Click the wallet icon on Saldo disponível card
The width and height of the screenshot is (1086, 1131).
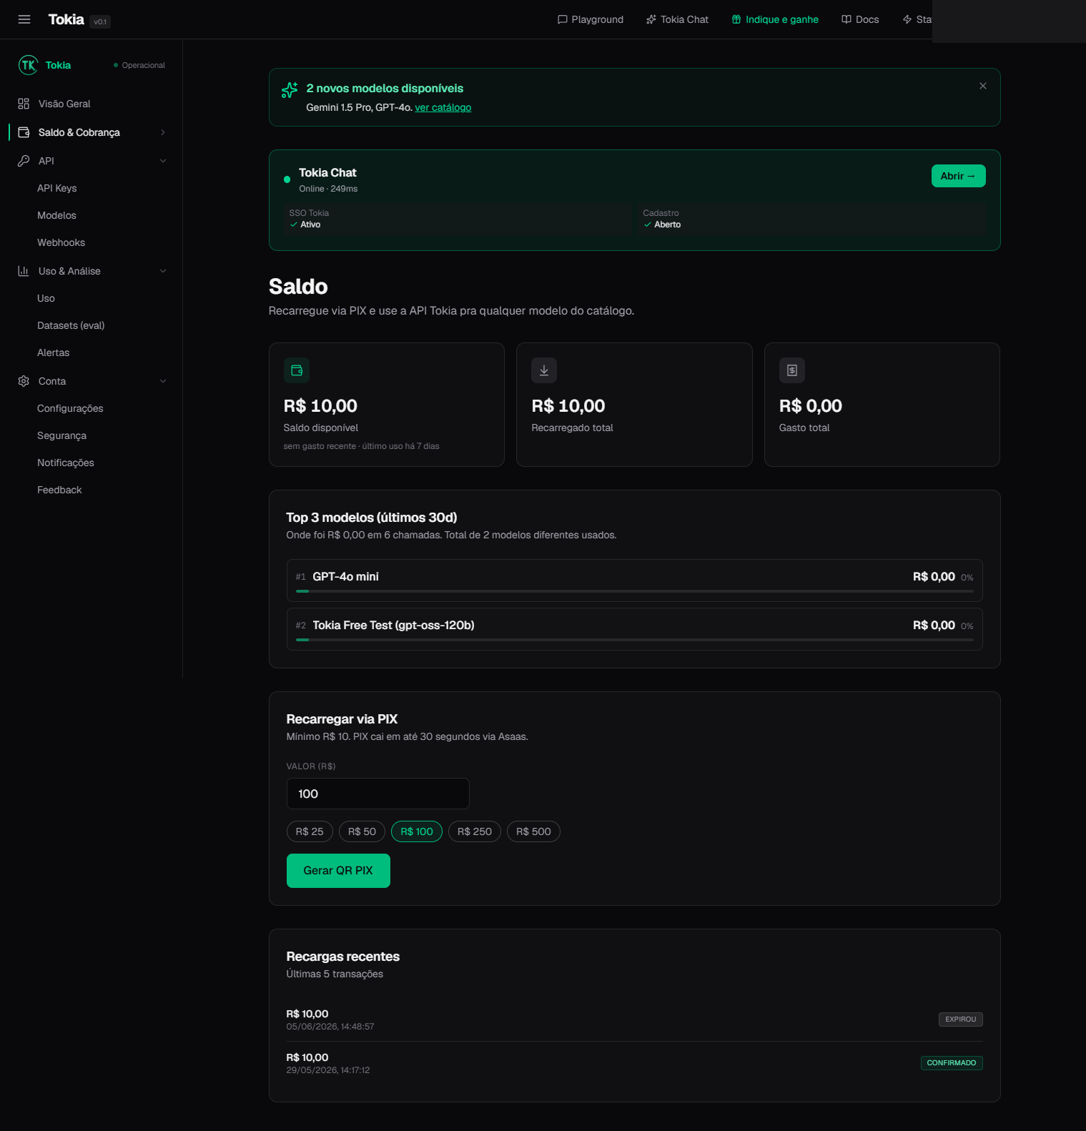click(297, 370)
